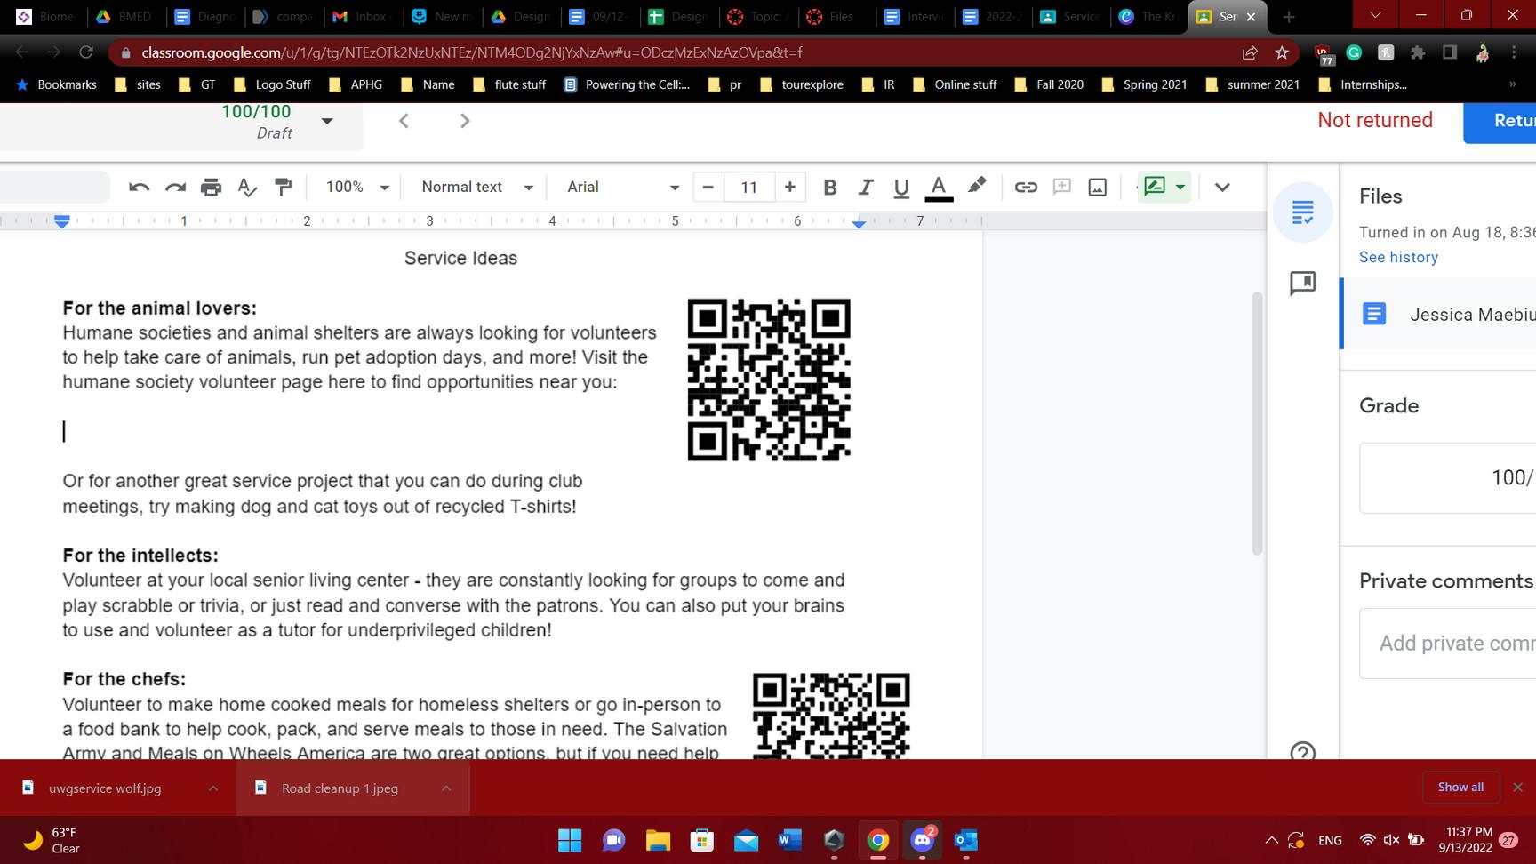
Task: Switch to the The Kr browser tab
Action: pos(1148,17)
